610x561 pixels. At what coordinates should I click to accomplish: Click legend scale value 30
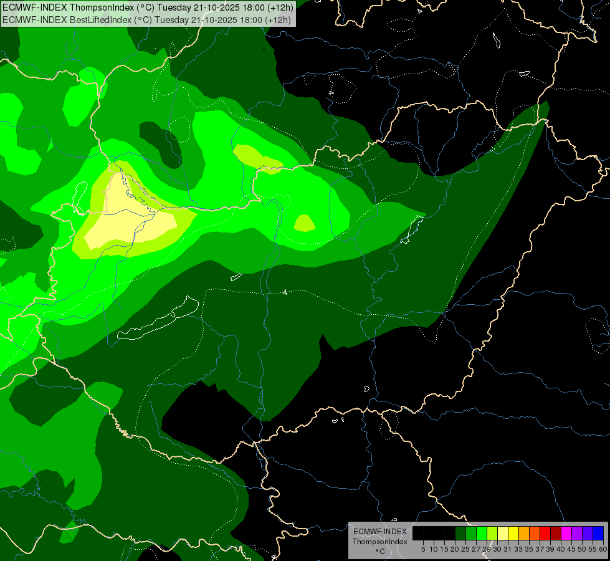point(497,549)
